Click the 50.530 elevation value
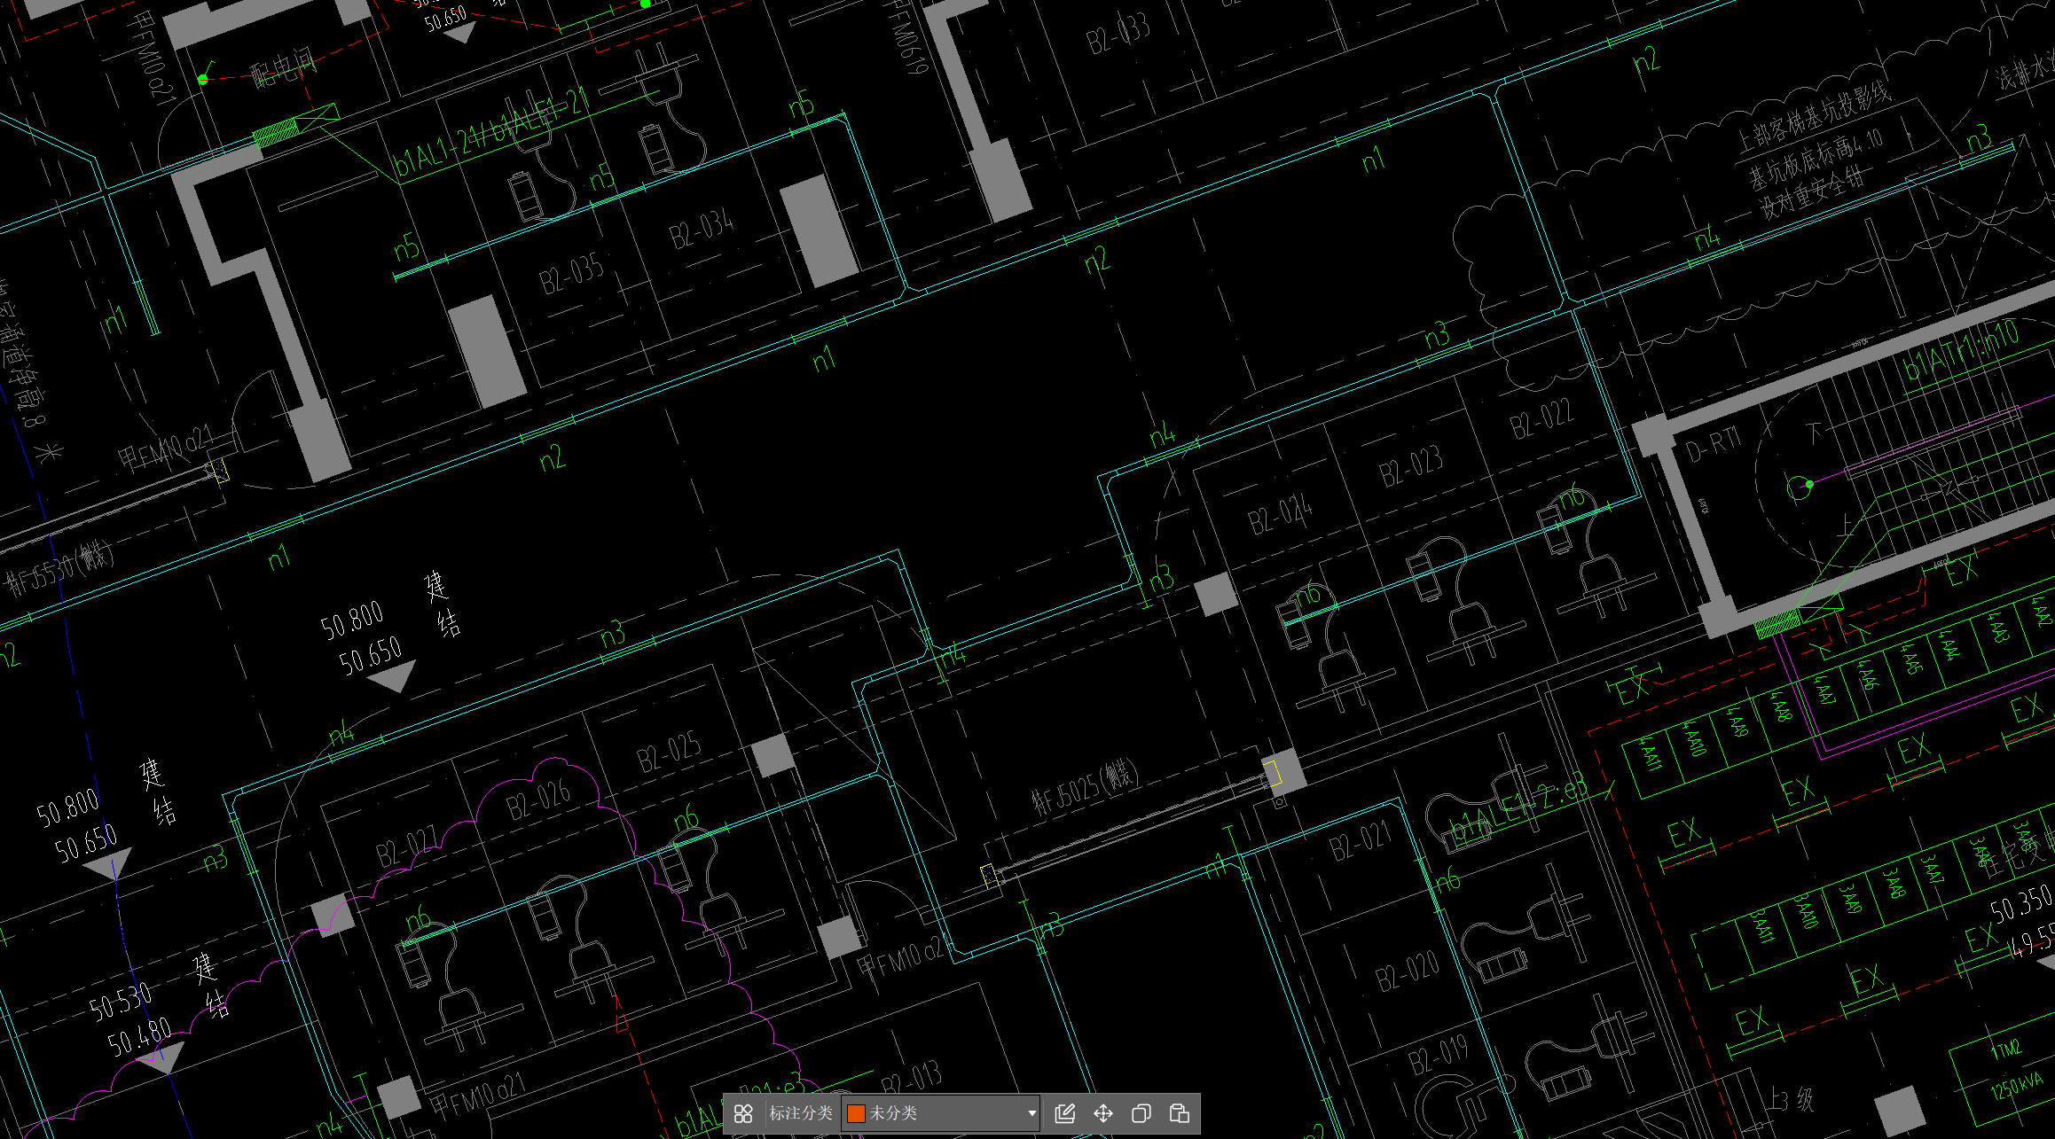 click(x=120, y=1002)
